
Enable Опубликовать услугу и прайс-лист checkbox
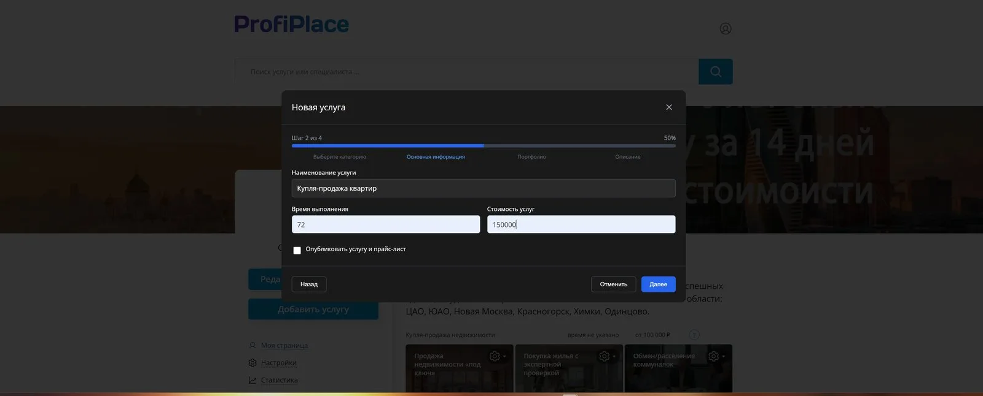pyautogui.click(x=297, y=250)
